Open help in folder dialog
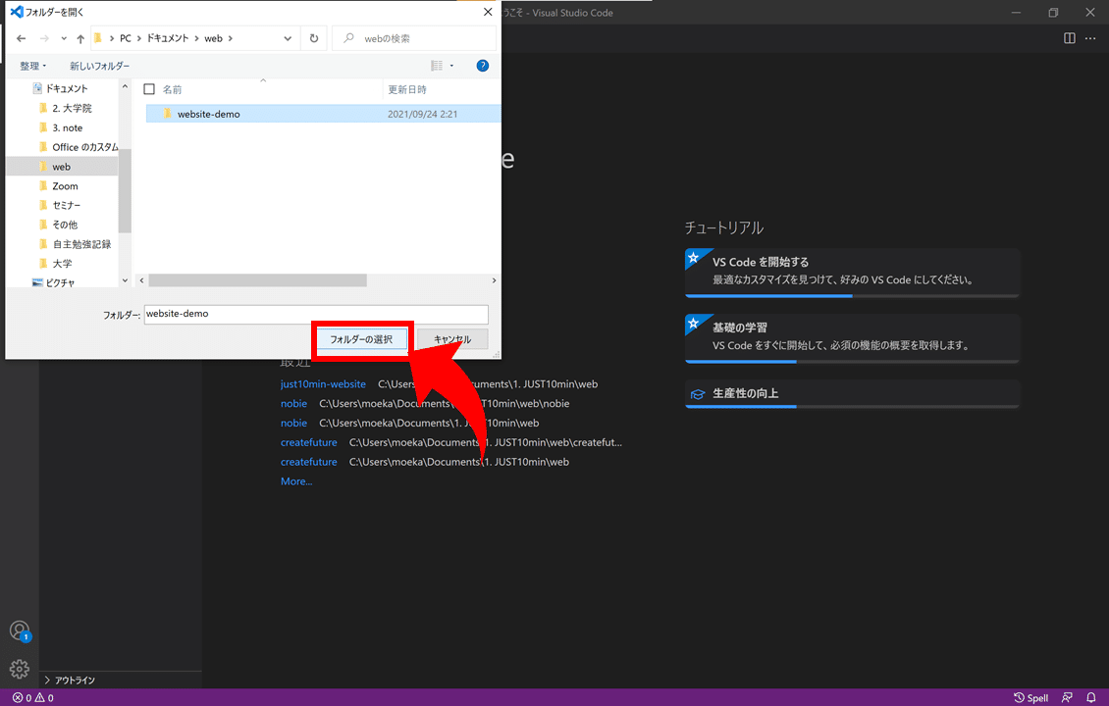Viewport: 1109px width, 706px height. (482, 66)
